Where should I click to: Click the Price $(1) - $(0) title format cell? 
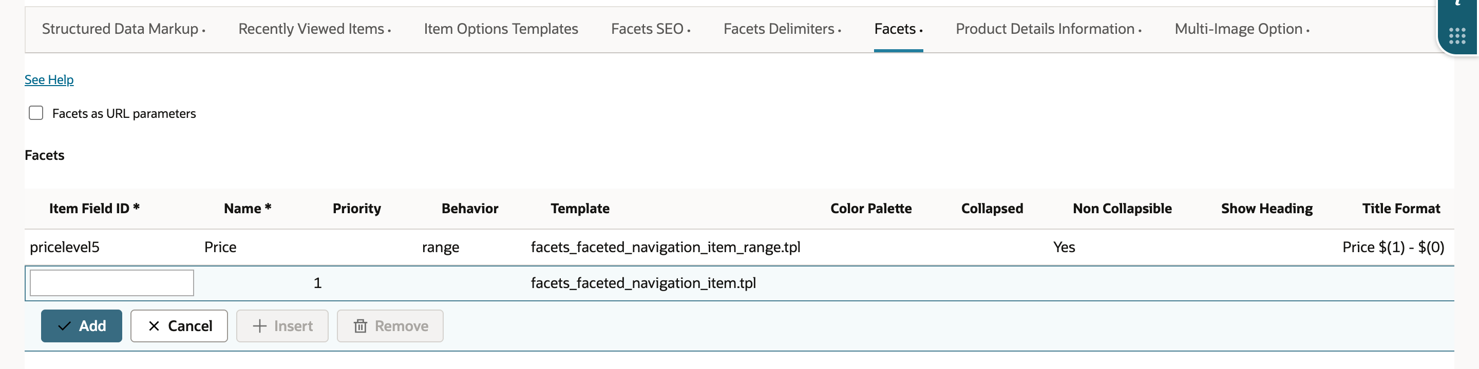[1393, 247]
